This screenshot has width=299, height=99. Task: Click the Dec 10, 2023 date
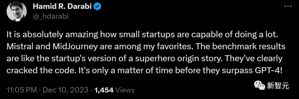point(66,90)
